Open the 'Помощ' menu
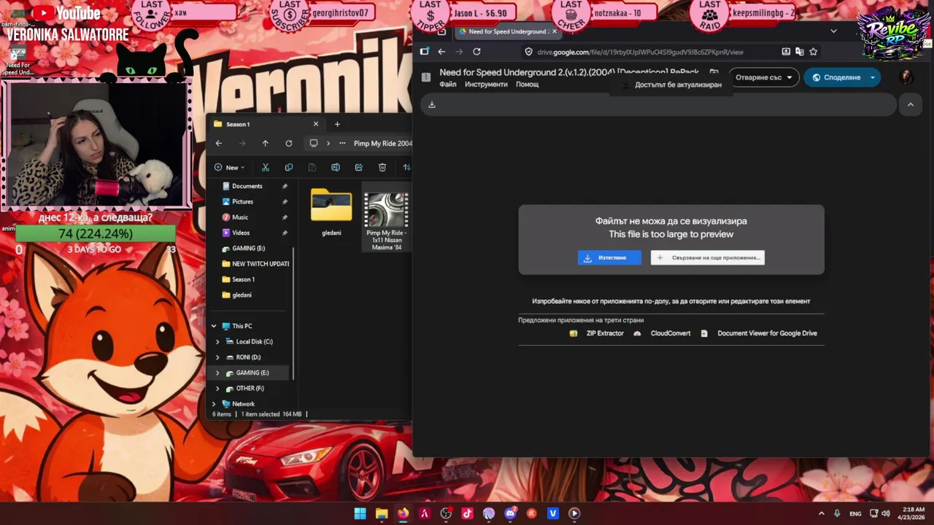The height and width of the screenshot is (525, 934). pos(528,85)
